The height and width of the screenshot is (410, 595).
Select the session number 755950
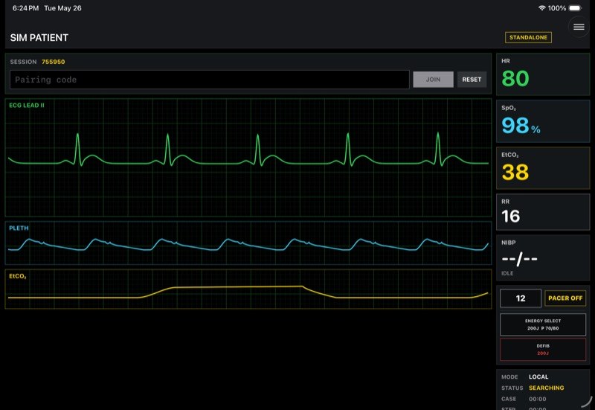[x=53, y=62]
